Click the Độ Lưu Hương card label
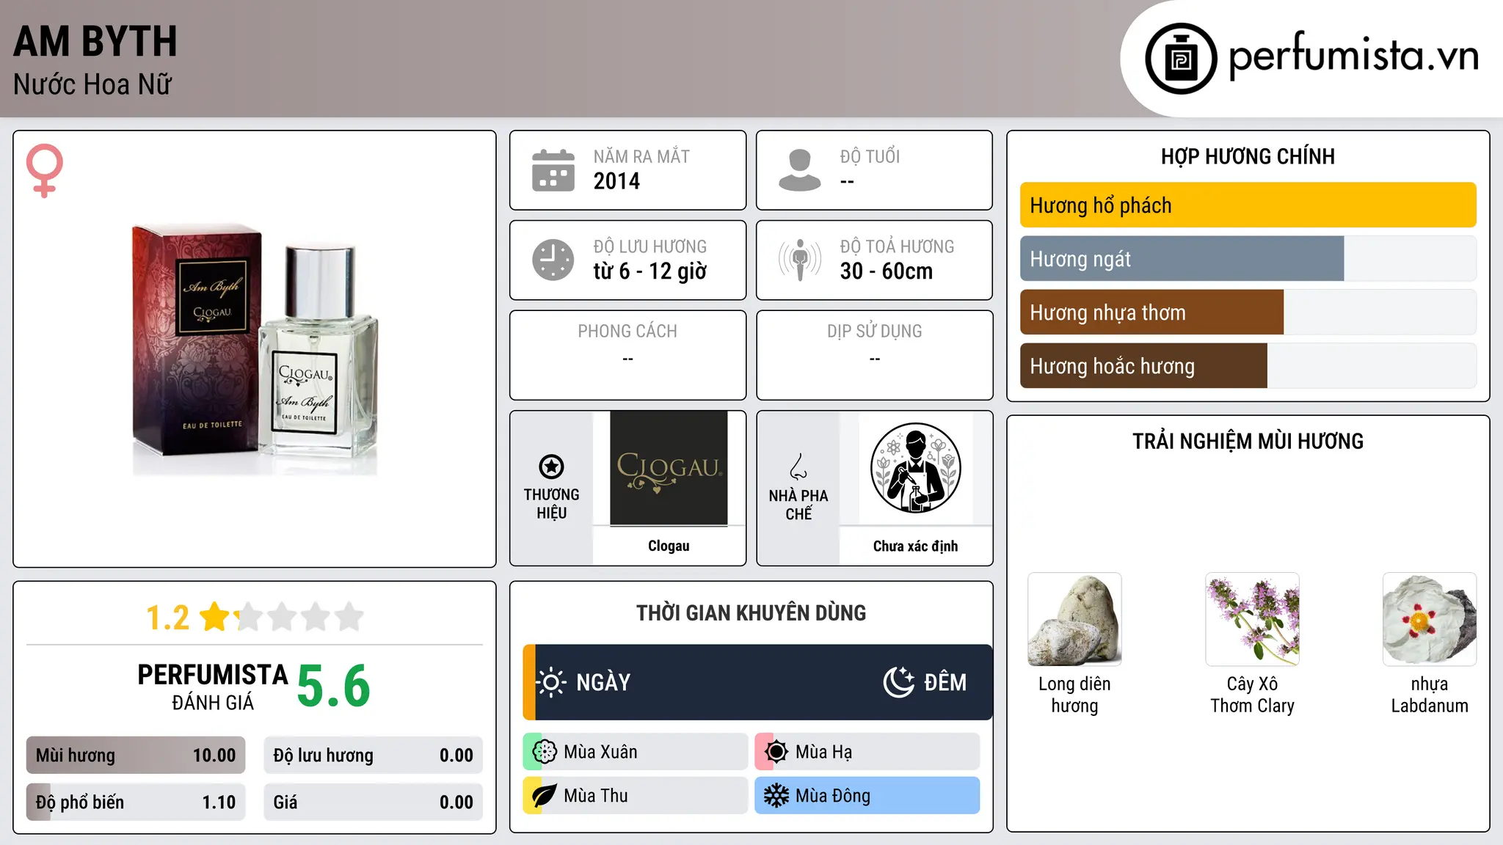Screen dimensions: 1503x845 click(650, 246)
